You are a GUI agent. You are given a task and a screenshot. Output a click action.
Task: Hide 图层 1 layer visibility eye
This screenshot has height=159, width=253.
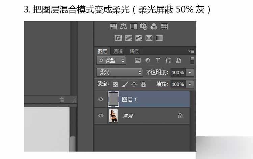click(101, 99)
